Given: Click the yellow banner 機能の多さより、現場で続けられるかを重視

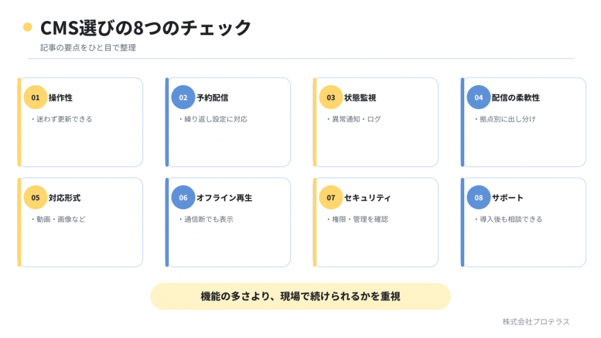Looking at the screenshot, I should pos(300,296).
